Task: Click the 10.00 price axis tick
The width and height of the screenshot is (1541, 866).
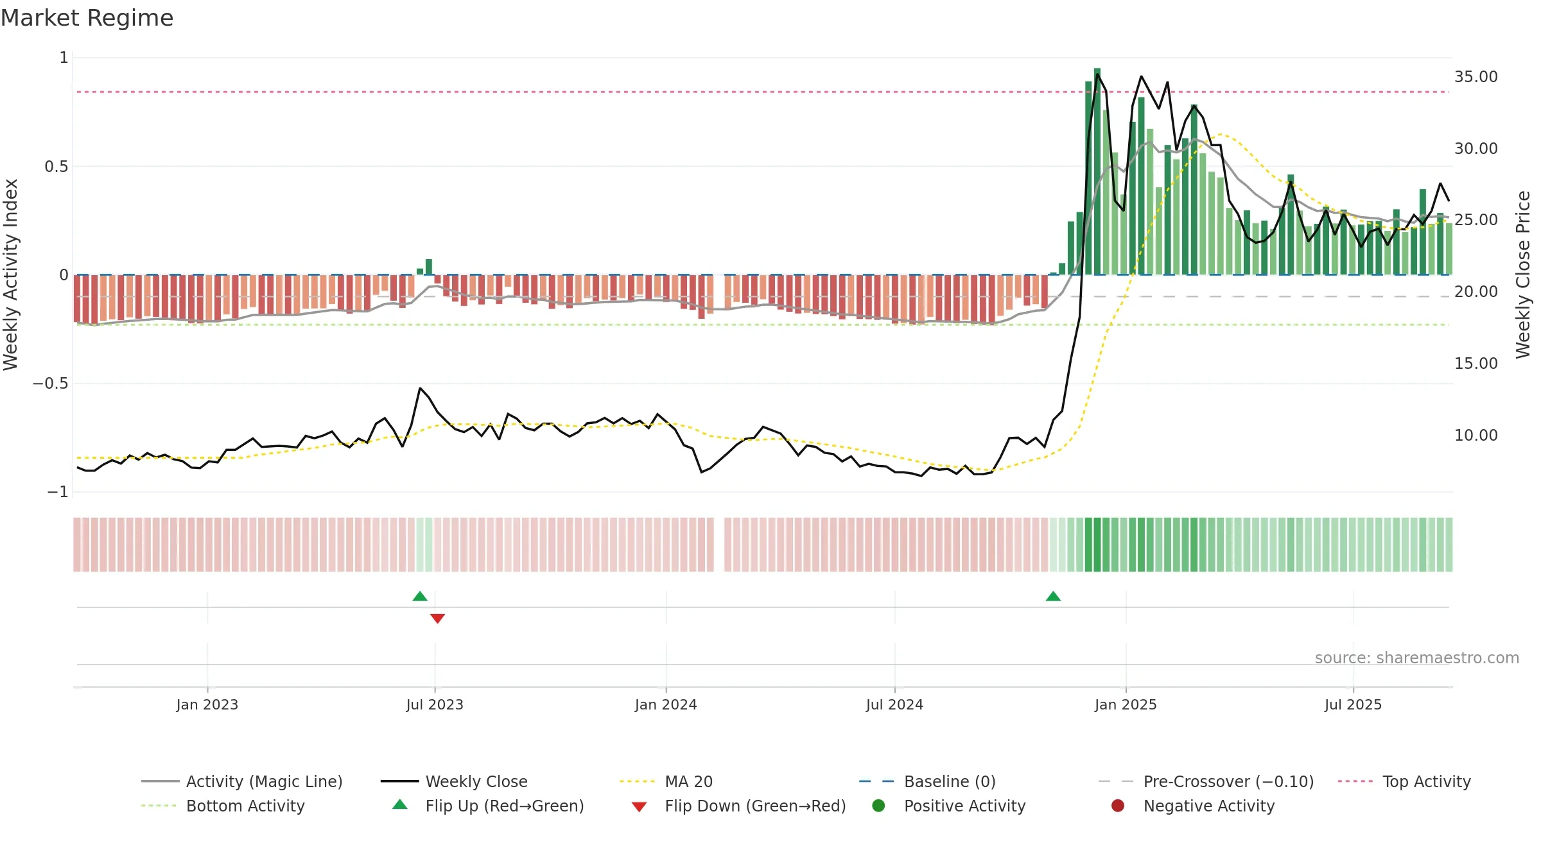Action: coord(1476,435)
